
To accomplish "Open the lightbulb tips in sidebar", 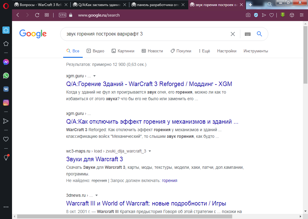I will pos(6,158).
